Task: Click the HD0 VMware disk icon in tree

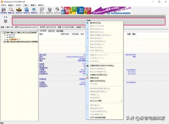Action: click(x=5, y=33)
